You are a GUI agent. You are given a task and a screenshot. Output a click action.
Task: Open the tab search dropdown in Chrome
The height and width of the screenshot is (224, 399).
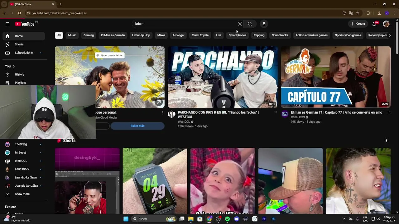click(x=4, y=4)
